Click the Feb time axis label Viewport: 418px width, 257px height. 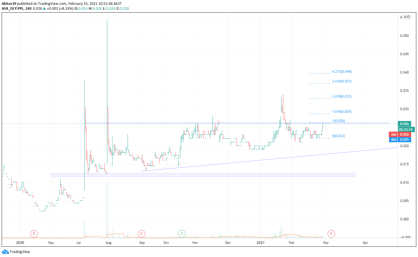pyautogui.click(x=291, y=243)
